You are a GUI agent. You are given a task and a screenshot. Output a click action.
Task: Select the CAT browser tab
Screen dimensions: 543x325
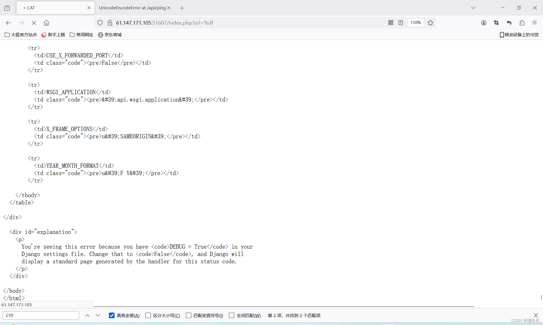(54, 8)
